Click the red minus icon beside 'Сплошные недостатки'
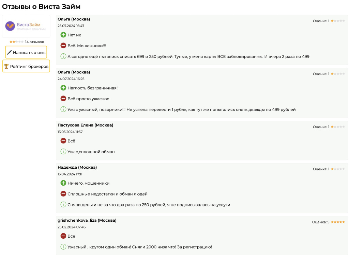Image resolution: width=349 pixels, height=255 pixels. (x=63, y=194)
